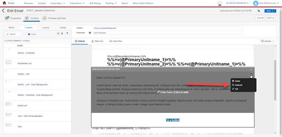Open the Subscribers menu dropdown
Image resolution: width=282 pixels, height=137 pixels.
coord(58,3)
